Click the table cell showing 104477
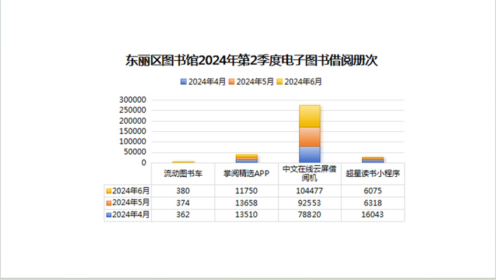Image resolution: width=496 pixels, height=280 pixels. (309, 191)
